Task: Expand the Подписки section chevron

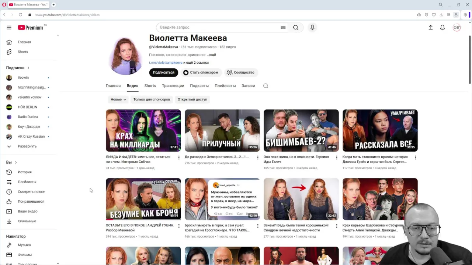Action: pos(28,68)
